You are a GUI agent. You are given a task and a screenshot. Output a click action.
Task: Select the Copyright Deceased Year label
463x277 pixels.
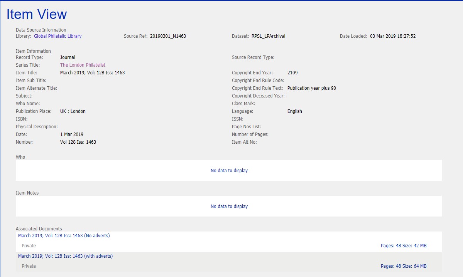(258, 96)
